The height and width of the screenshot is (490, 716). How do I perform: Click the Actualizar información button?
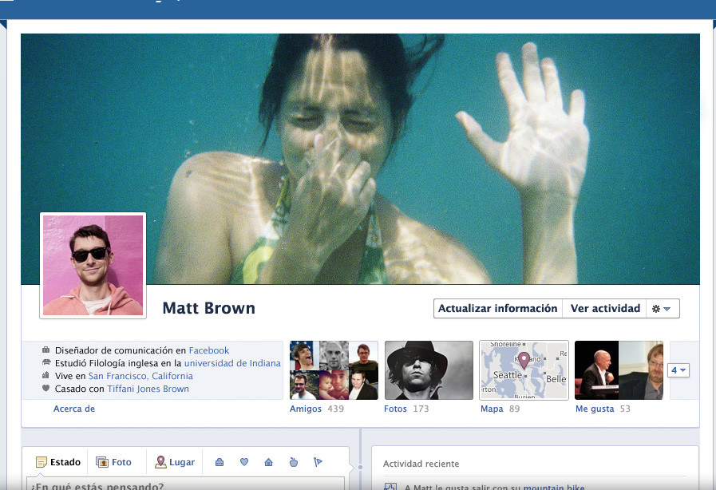pyautogui.click(x=498, y=309)
